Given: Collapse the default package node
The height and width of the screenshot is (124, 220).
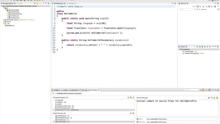Looking at the screenshot, I should pyautogui.click(x=5, y=10).
